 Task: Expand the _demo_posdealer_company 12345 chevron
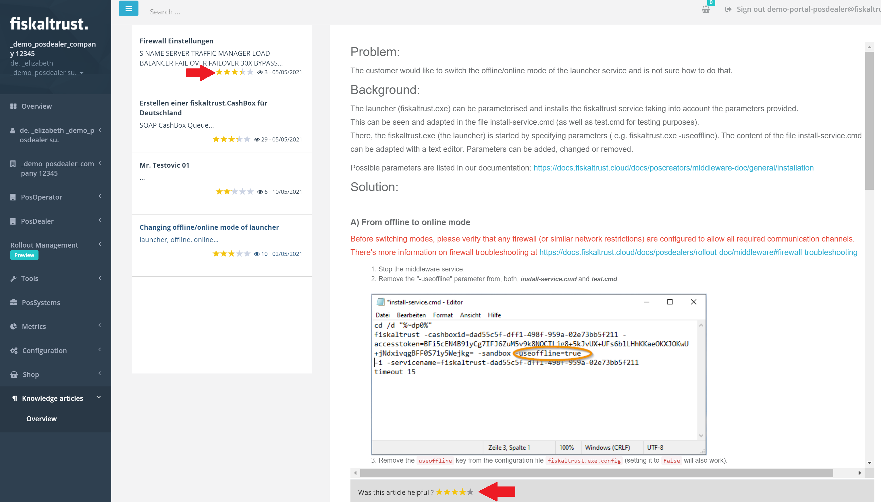100,163
